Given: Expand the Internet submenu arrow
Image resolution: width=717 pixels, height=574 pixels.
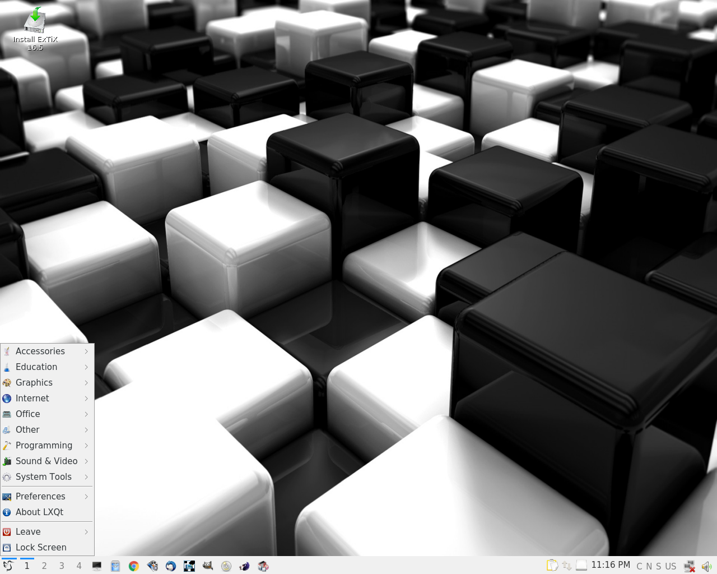Looking at the screenshot, I should point(86,399).
